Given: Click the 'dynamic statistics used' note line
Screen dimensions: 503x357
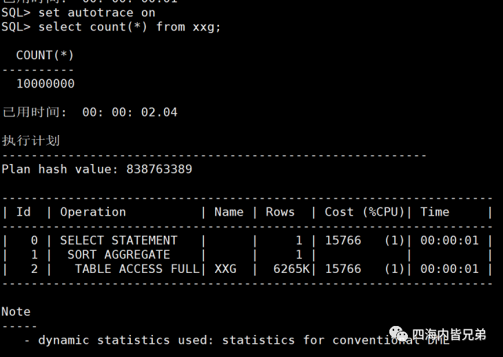Looking at the screenshot, I should point(237,340).
